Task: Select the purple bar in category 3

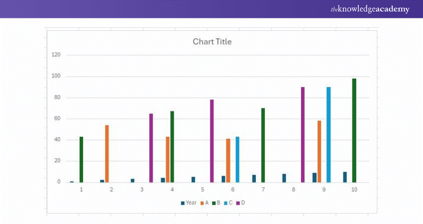Action: point(151,148)
